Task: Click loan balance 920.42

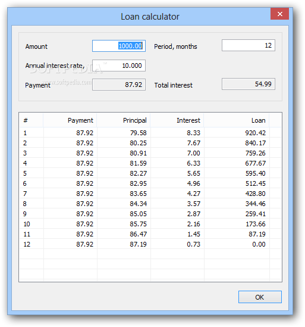Action: pyautogui.click(x=255, y=133)
